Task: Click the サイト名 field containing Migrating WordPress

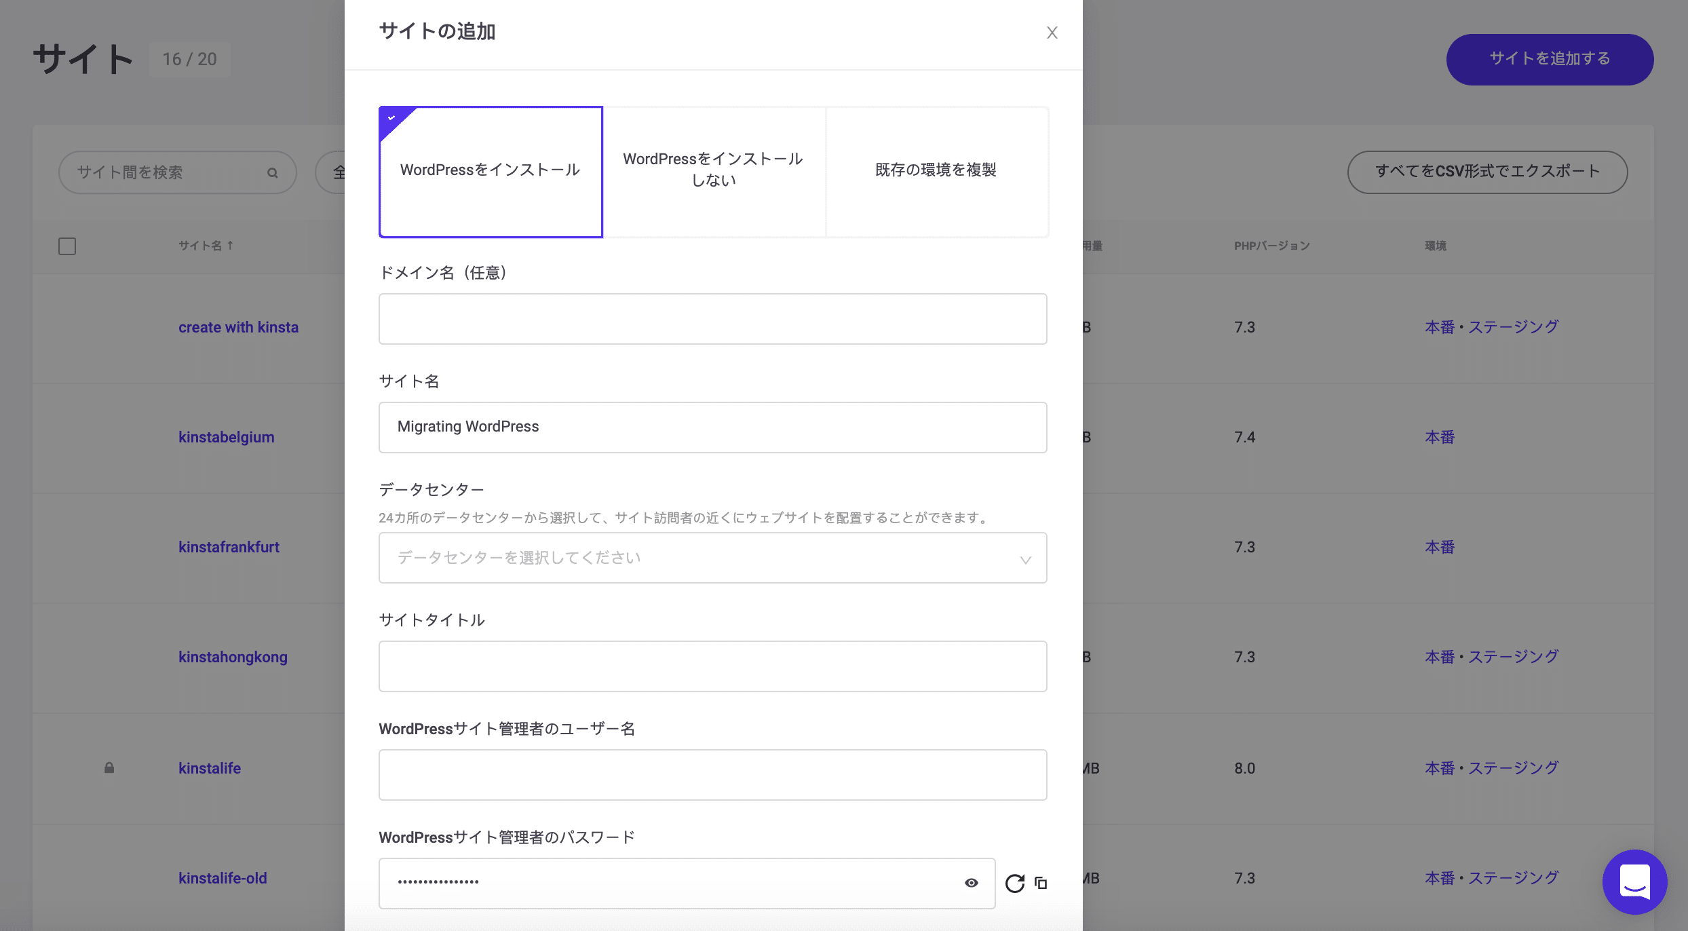Action: (x=712, y=427)
